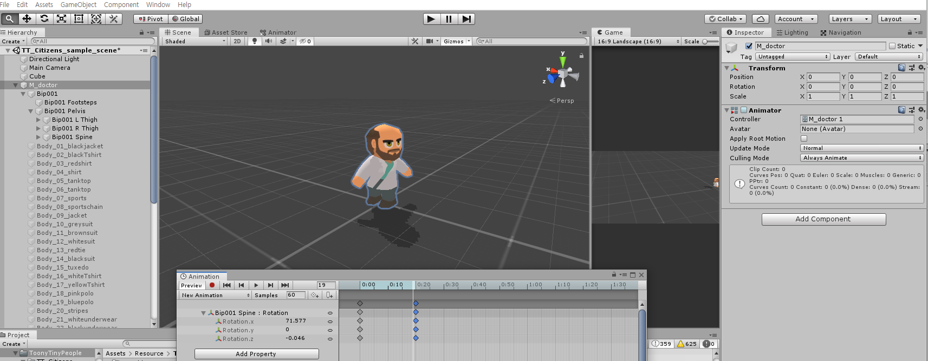Image resolution: width=928 pixels, height=361 pixels.
Task: Toggle Pivot handle position
Action: click(x=151, y=19)
